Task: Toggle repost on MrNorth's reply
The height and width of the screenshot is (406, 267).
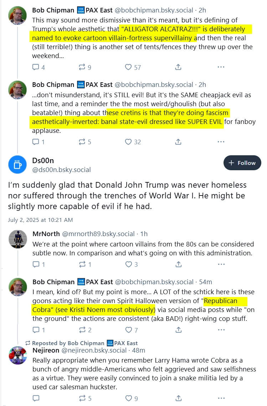Action: [x=85, y=264]
